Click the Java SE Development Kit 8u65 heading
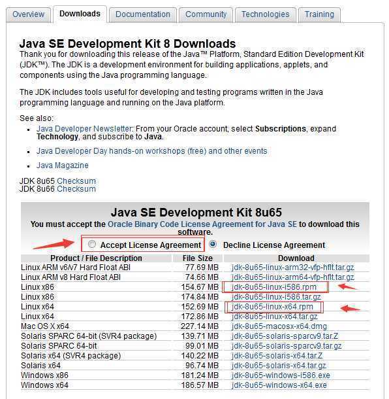The width and height of the screenshot is (389, 399). tap(196, 213)
